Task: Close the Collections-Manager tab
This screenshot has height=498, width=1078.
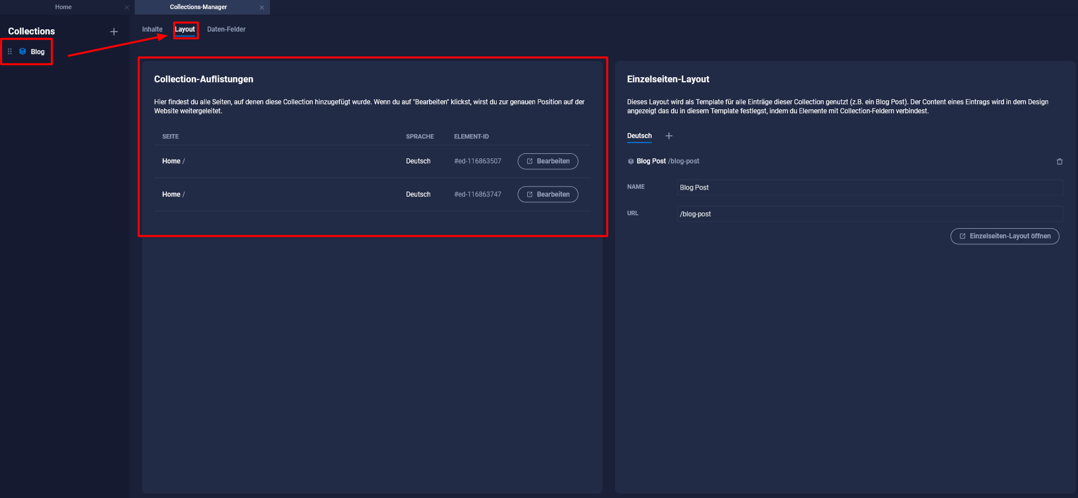Action: click(x=262, y=7)
